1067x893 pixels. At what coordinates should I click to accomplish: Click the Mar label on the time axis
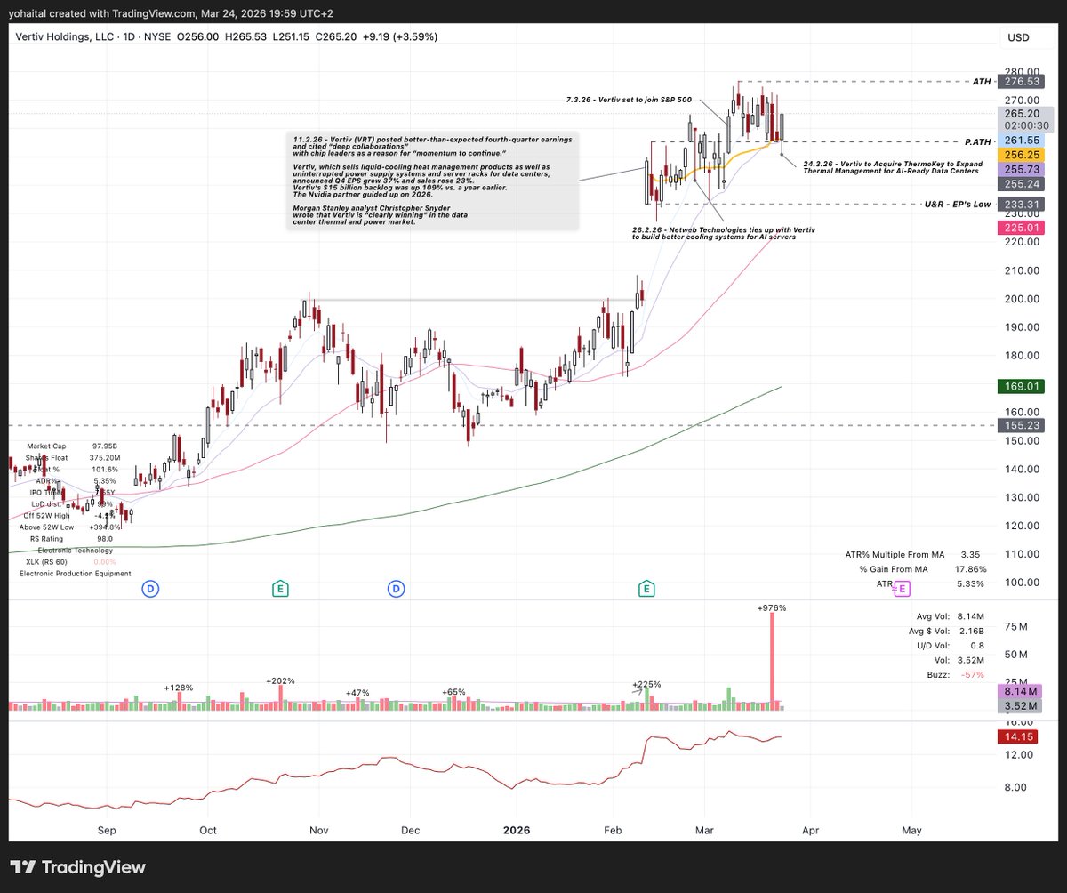click(703, 831)
